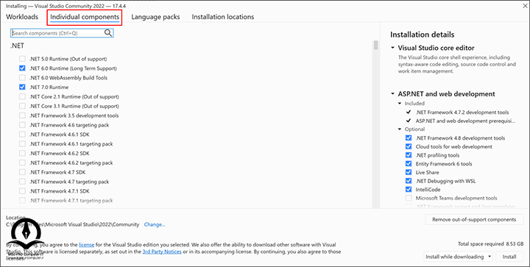The height and width of the screenshot is (267, 530).
Task: Uncheck Entity Framework 6 tools
Action: [409, 164]
